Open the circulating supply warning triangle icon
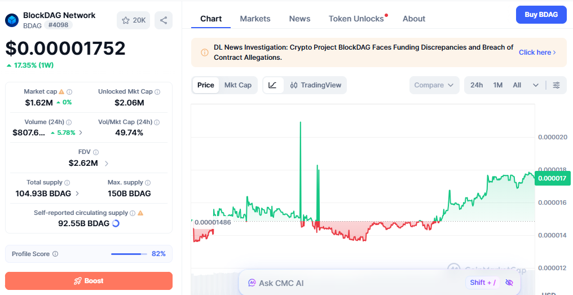The width and height of the screenshot is (573, 295). [x=140, y=213]
